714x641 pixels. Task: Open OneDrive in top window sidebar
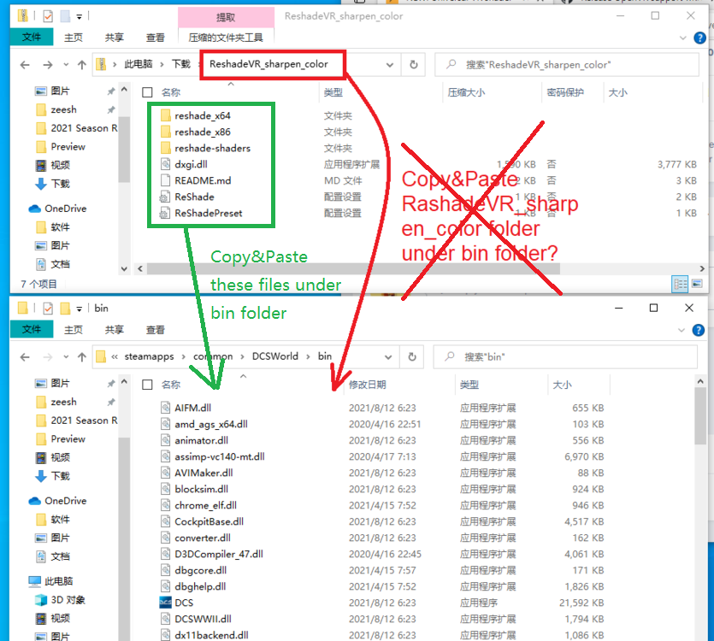click(x=65, y=209)
